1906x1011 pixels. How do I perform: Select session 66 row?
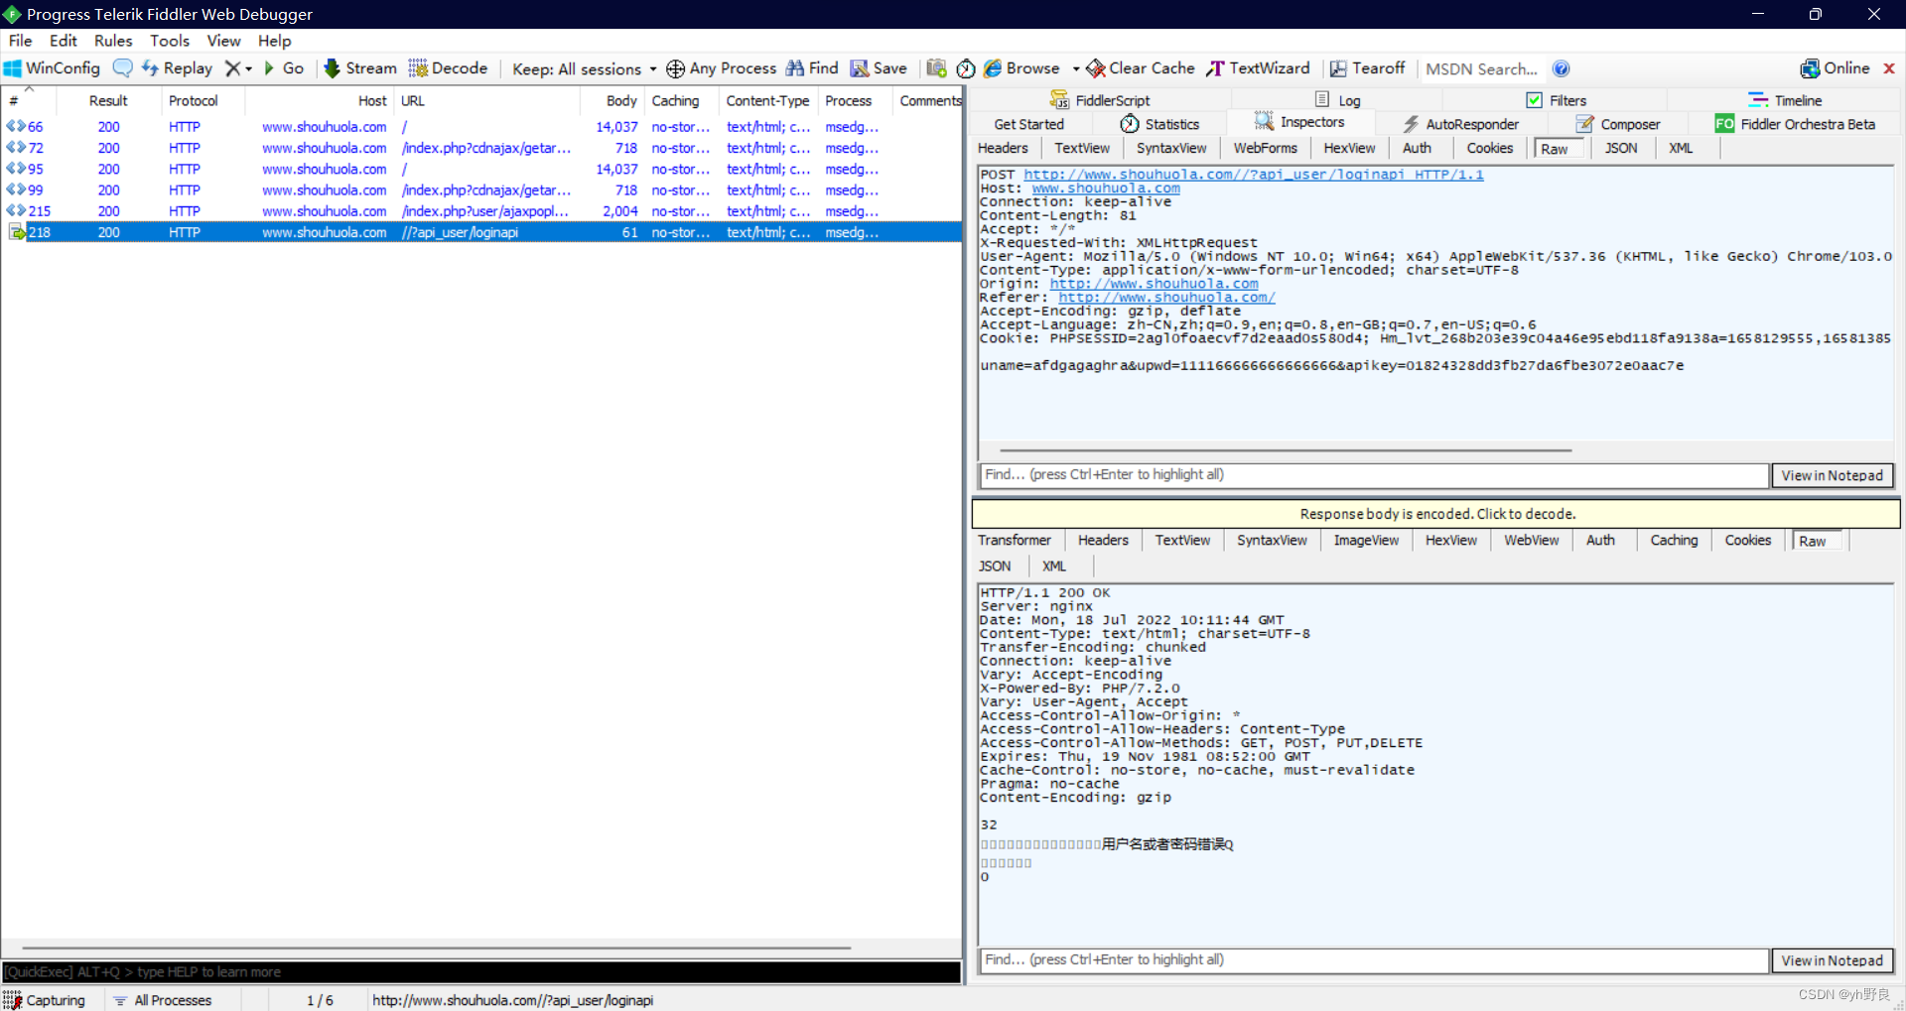[481, 127]
